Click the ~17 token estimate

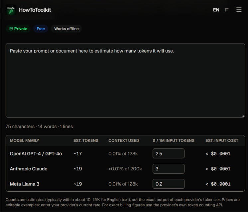(x=78, y=153)
